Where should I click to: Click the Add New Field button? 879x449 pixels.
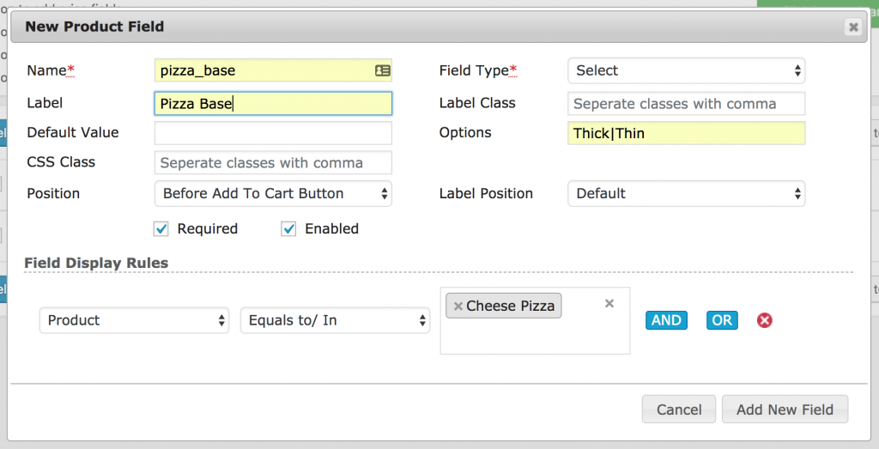point(785,410)
